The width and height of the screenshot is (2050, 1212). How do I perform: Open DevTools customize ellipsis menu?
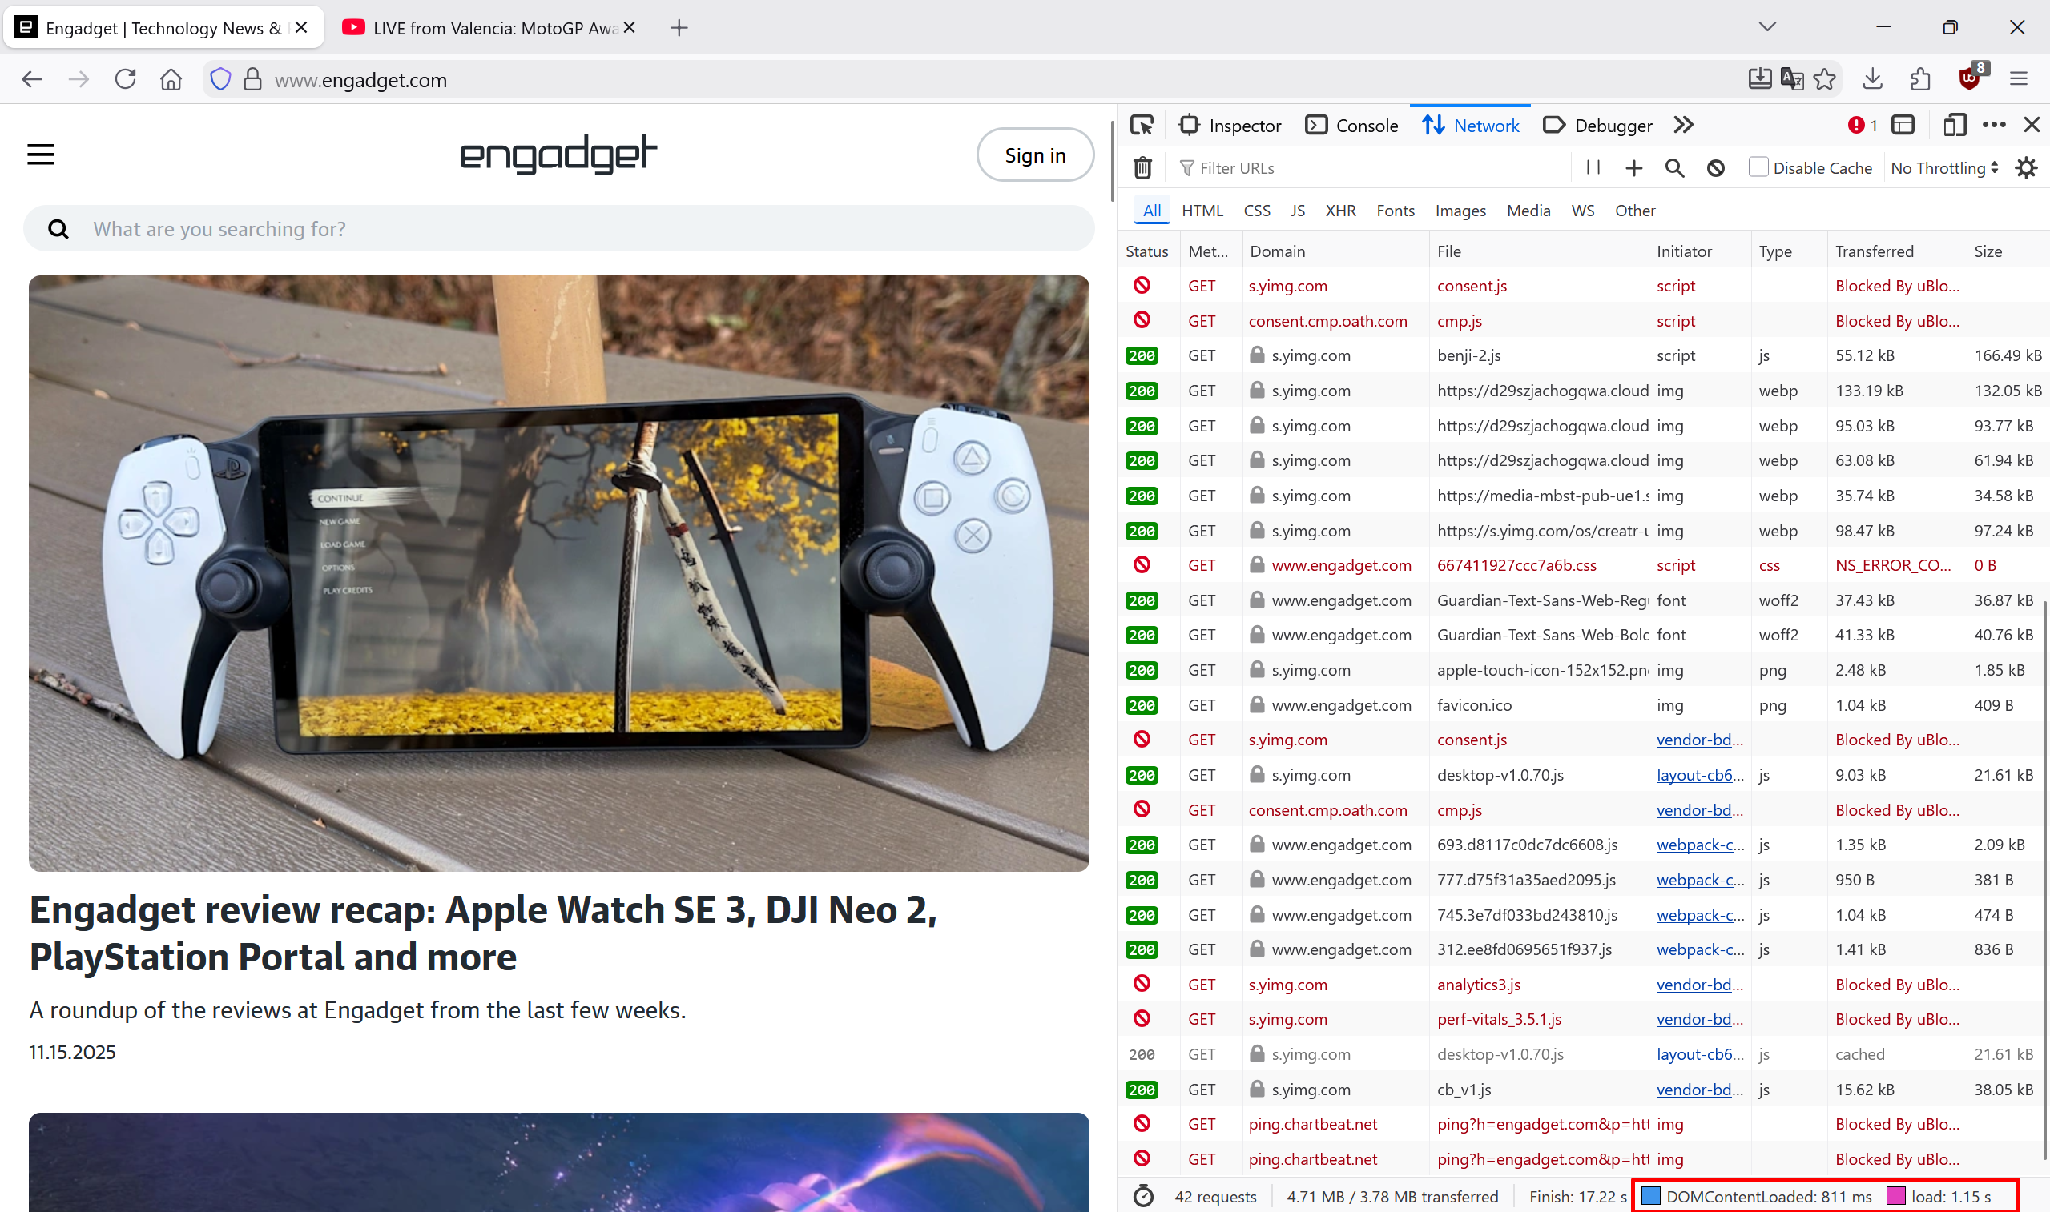1995,125
